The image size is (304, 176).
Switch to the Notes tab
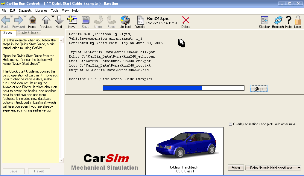click(x=8, y=33)
